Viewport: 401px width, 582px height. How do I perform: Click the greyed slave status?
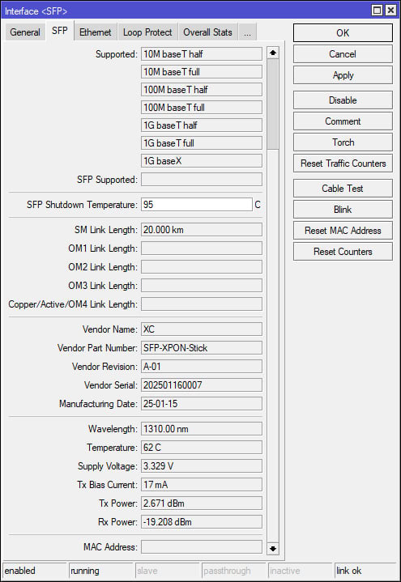tap(167, 571)
